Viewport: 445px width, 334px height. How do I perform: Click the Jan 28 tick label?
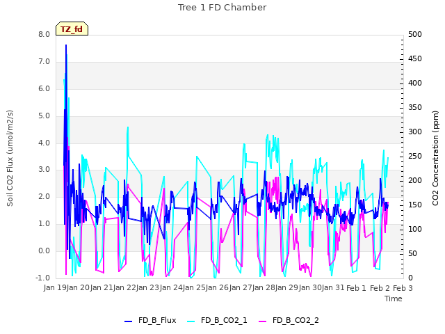coord(264,288)
